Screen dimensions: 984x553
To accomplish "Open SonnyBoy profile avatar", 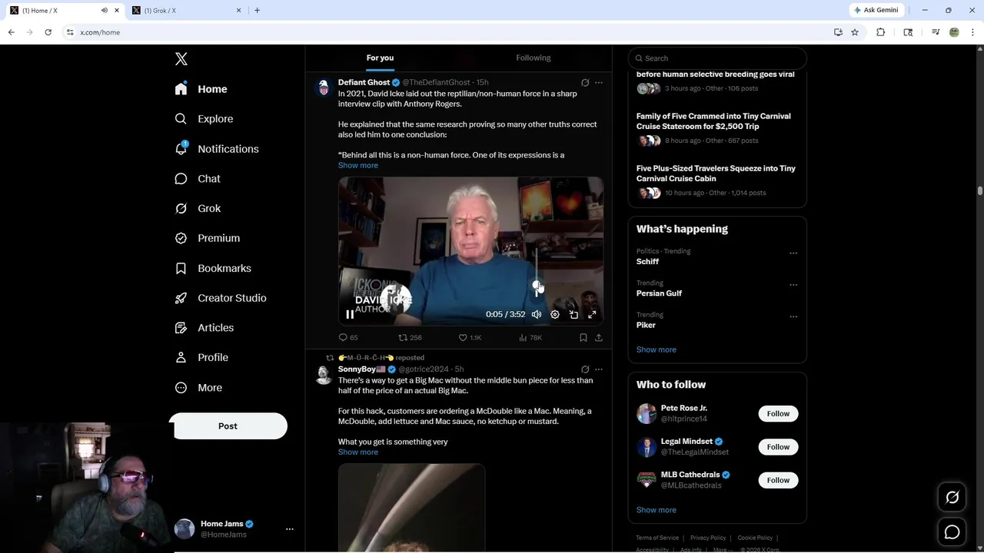I will (x=324, y=375).
